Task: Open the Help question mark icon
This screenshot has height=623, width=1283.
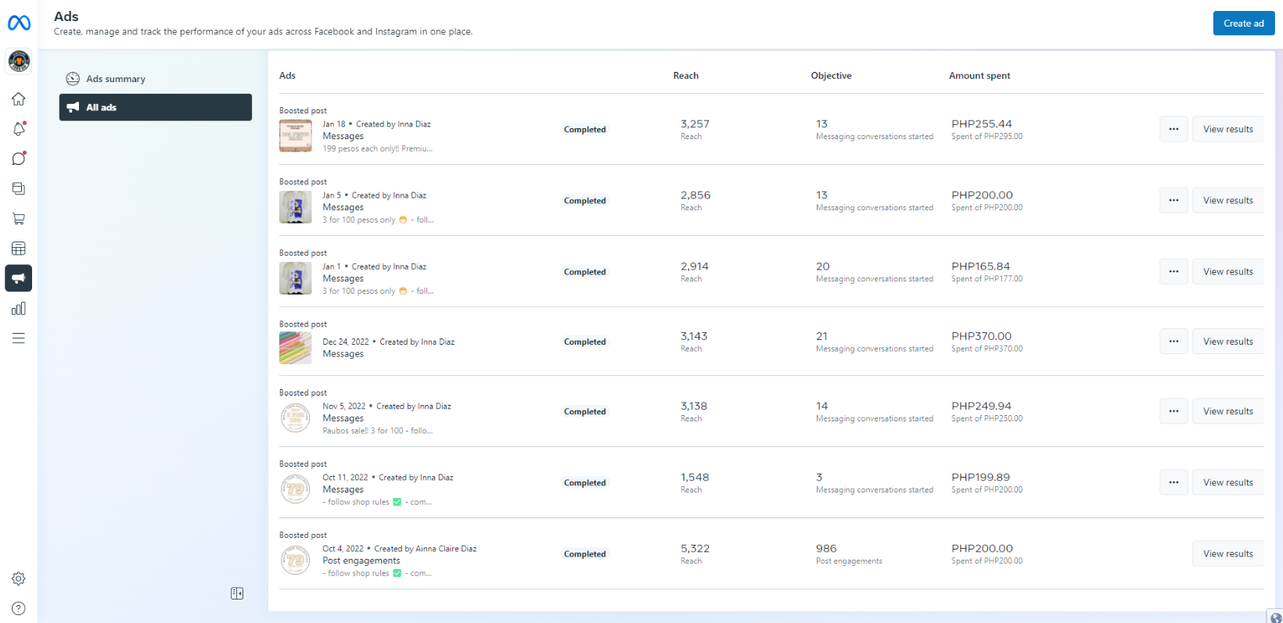Action: [19, 608]
